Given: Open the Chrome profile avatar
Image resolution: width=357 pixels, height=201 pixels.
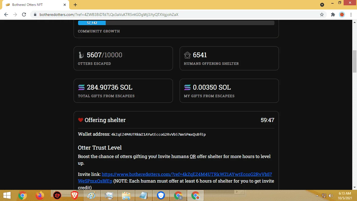Looking at the screenshot, I should point(342,15).
